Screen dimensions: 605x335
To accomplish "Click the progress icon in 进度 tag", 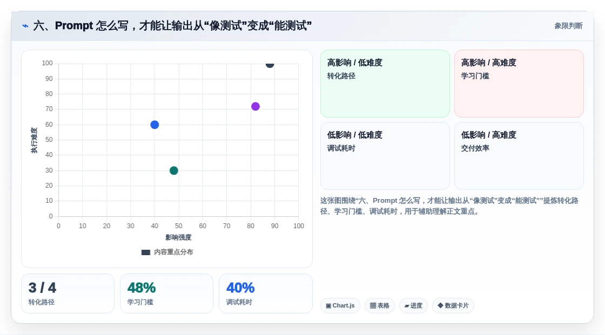I will 407,306.
